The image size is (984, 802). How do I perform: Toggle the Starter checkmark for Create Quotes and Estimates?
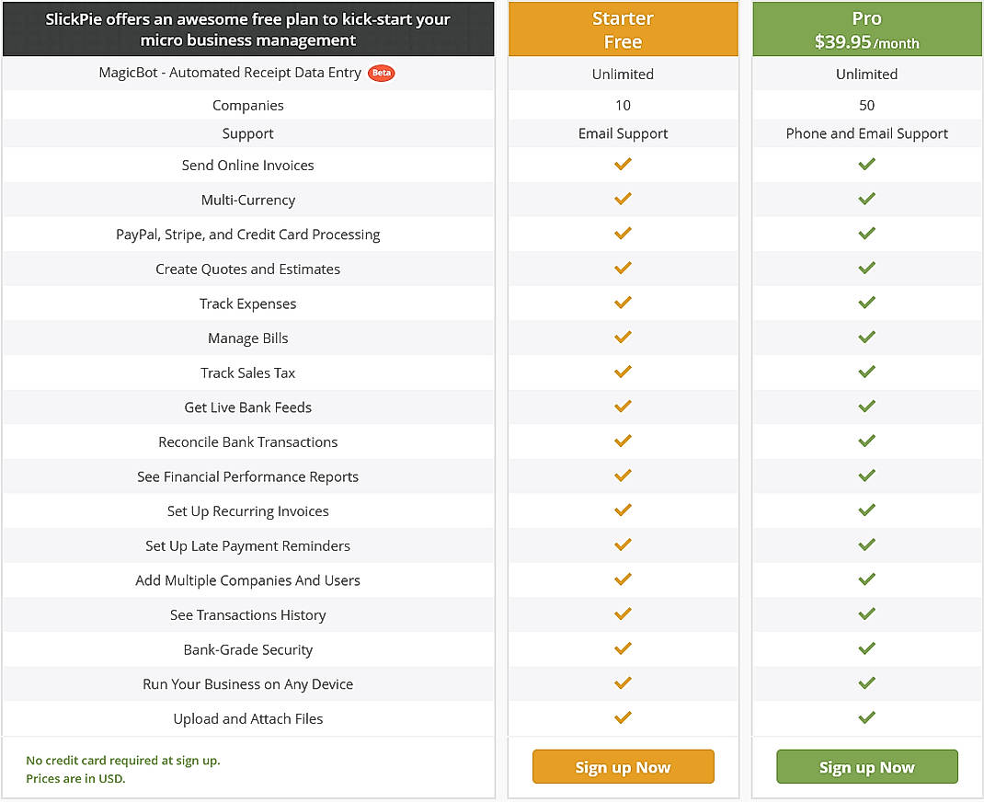coord(623,269)
